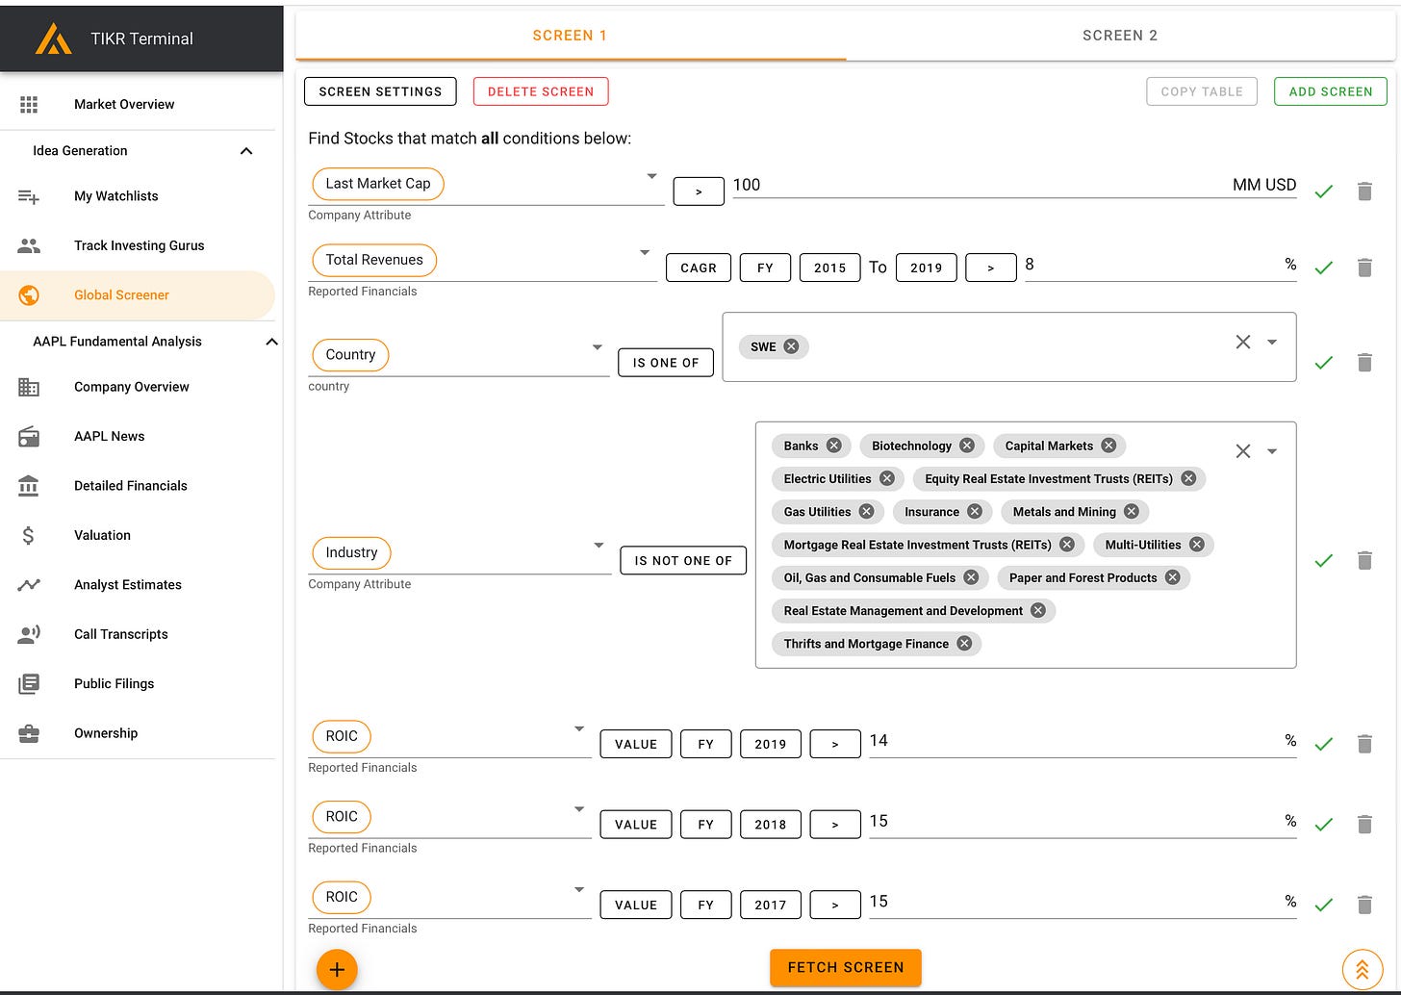
Task: Open the ROIC 2018 metric dropdown arrow
Action: [x=579, y=809]
